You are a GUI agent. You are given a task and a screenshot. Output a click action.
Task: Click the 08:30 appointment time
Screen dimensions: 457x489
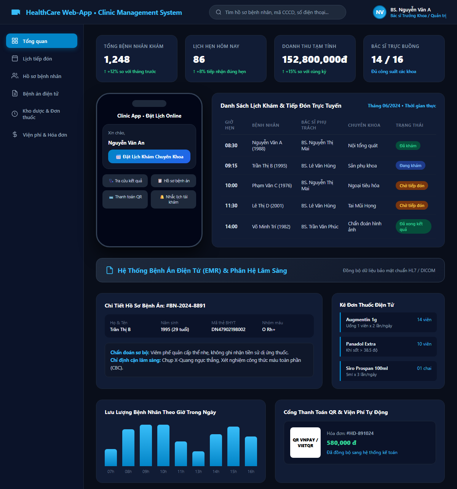pos(231,145)
